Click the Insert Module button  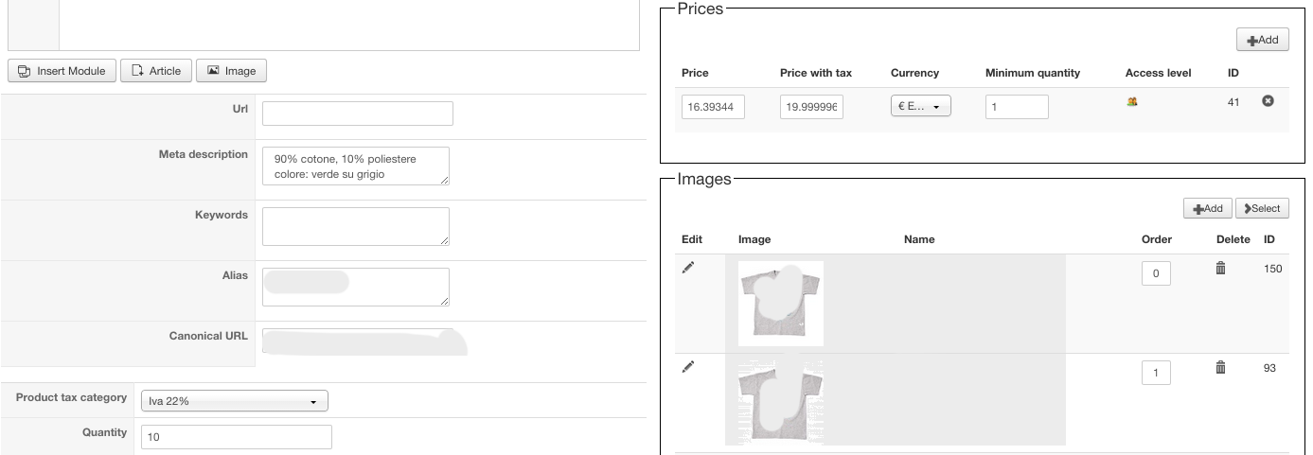pyautogui.click(x=62, y=71)
